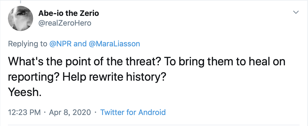Expand the tweet options chevron

[296, 12]
